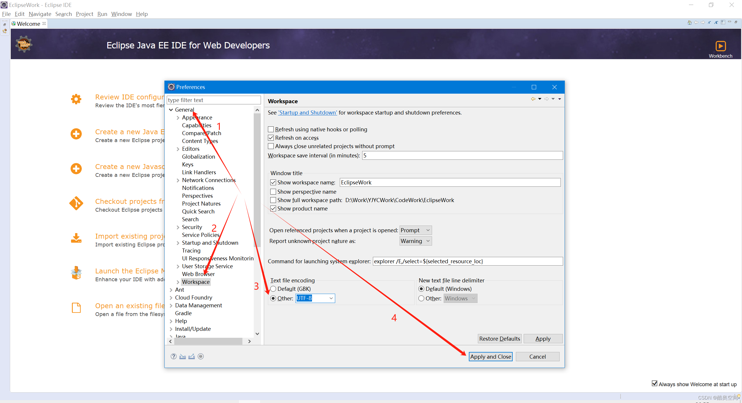Expand the Appearance tree node

(x=178, y=118)
